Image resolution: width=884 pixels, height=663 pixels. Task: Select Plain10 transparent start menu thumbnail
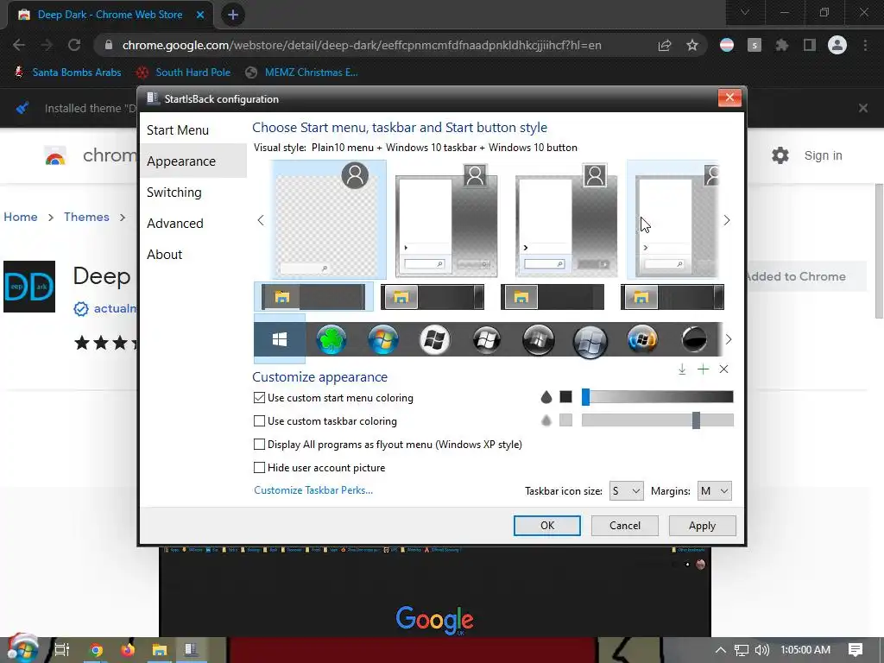329,219
